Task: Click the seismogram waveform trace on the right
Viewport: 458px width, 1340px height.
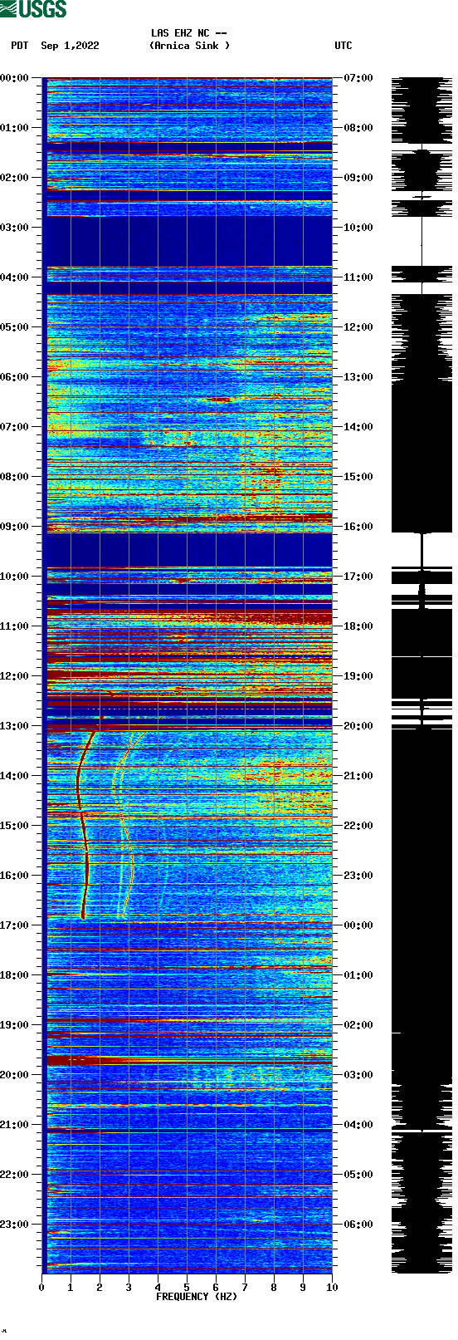Action: pyautogui.click(x=421, y=675)
